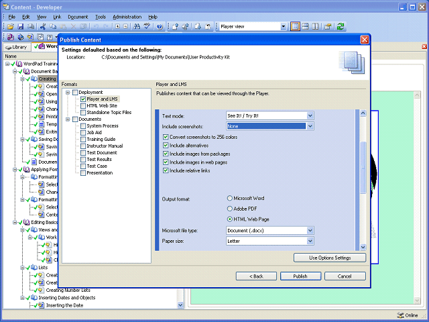Viewport: 429px width, 322px height.
Task: Click Use Options Settings button
Action: pyautogui.click(x=330, y=258)
